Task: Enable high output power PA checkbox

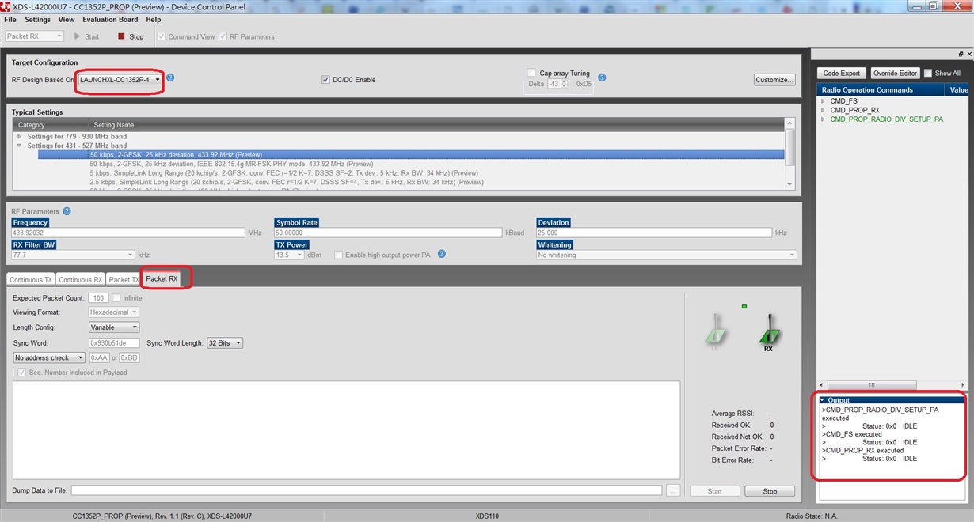Action: coord(339,255)
